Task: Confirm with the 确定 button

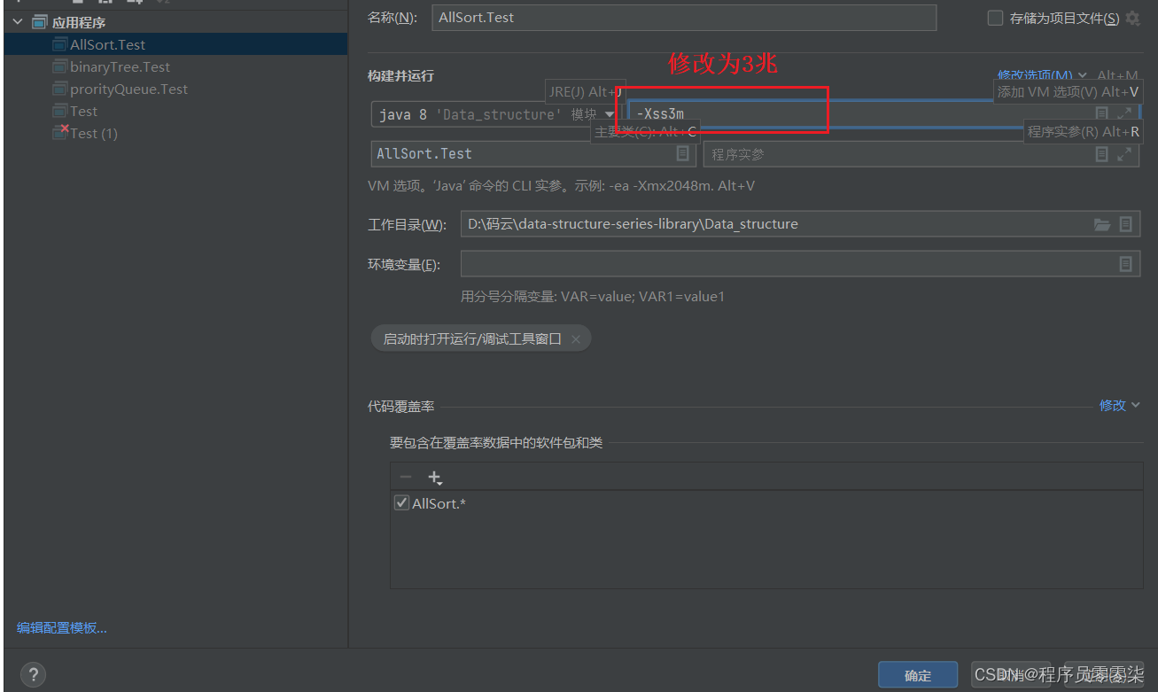Action: point(918,675)
